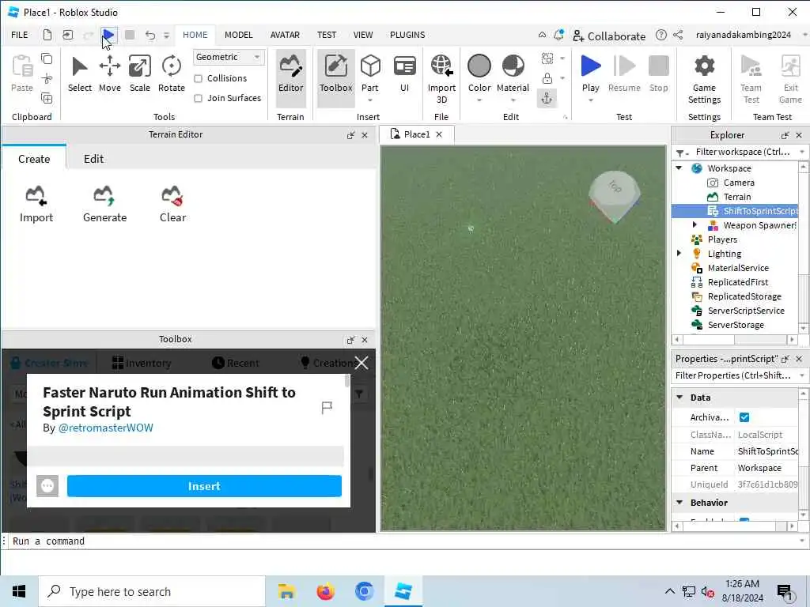810x607 pixels.
Task: Click the Windows Start button
Action: 19,591
